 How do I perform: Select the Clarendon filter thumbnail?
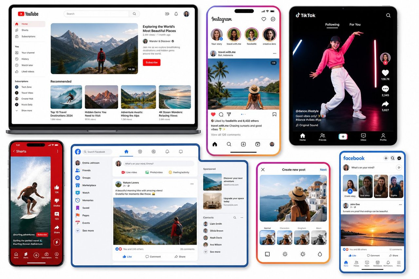284,238
